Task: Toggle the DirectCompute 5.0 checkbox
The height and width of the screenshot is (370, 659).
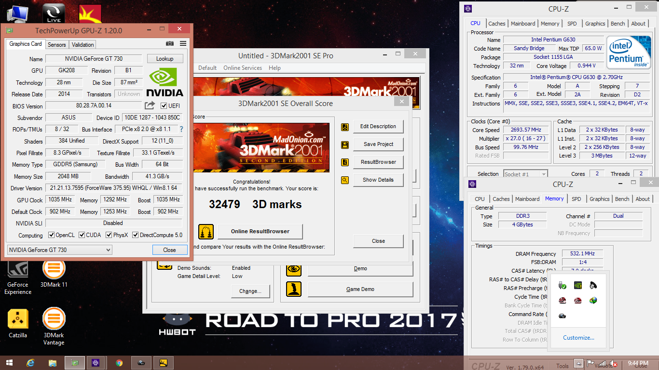Action: point(136,235)
